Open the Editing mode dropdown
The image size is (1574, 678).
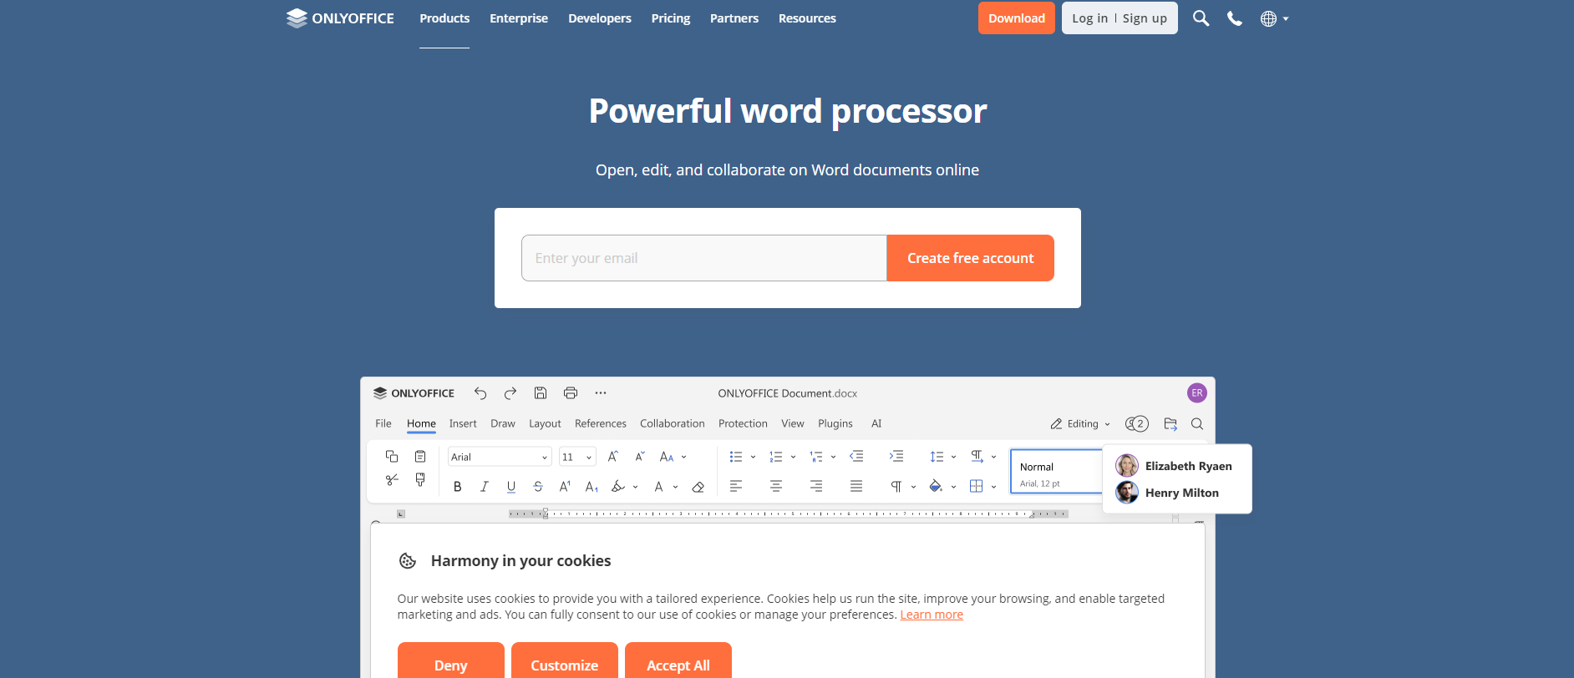(1081, 424)
